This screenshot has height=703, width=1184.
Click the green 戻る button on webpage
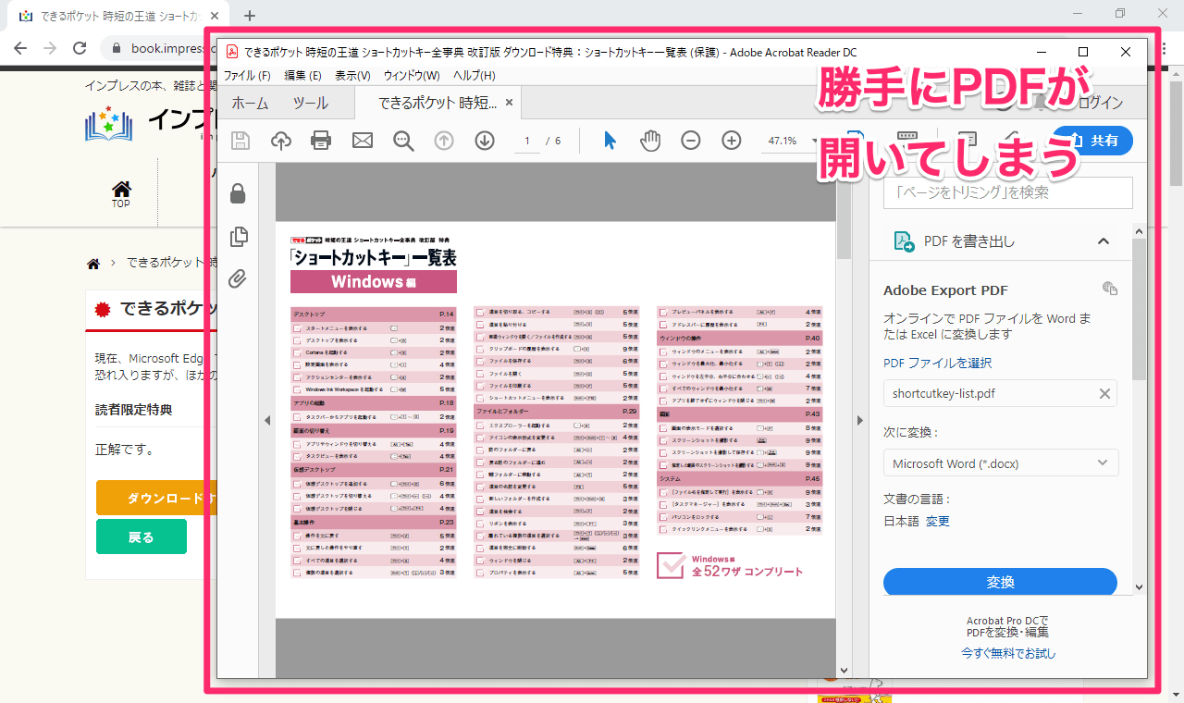pos(142,536)
